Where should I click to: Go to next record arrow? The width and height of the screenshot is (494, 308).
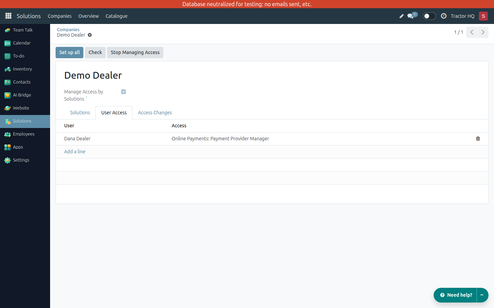pos(483,32)
